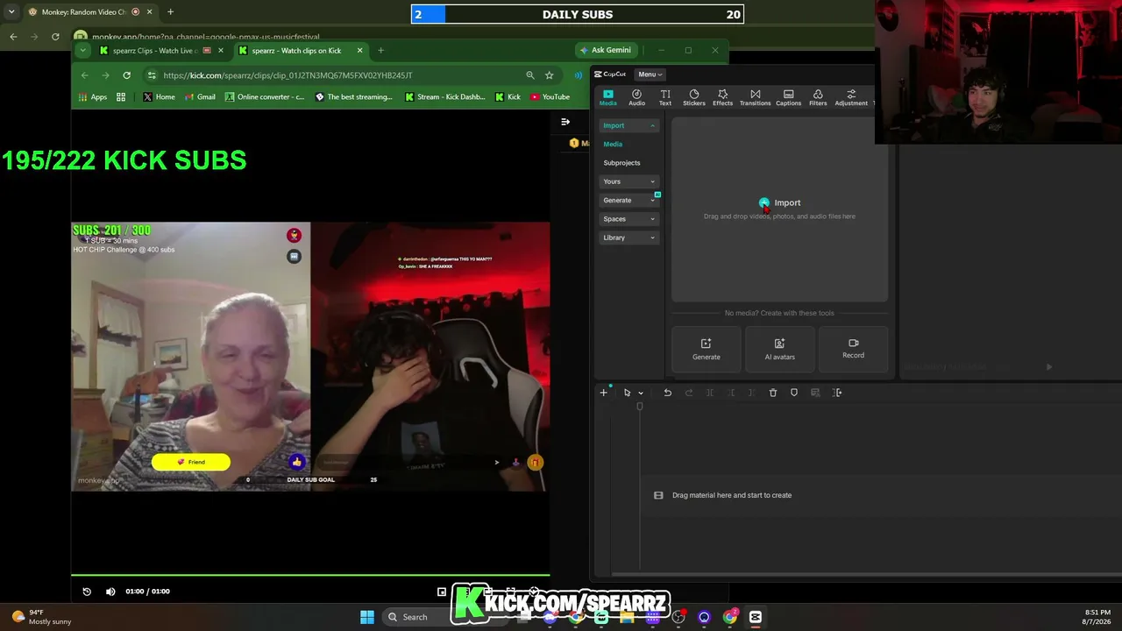Screen dimensions: 1122x631
Task: Open the Transitions panel in CapCut
Action: point(755,97)
